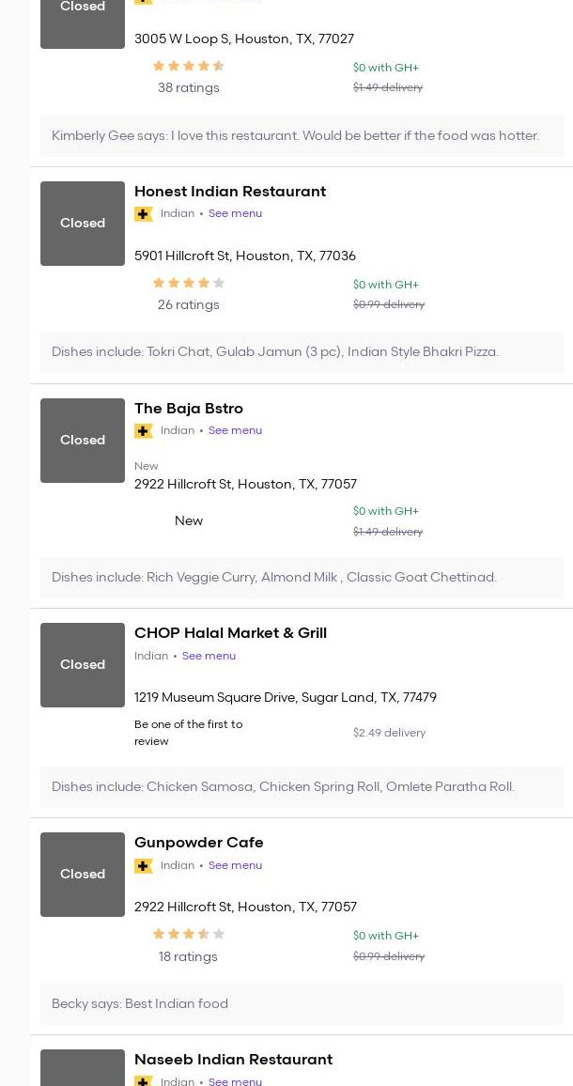View the menu link for The Baja Bstro
Screen dimensions: 573x1086
pos(235,431)
